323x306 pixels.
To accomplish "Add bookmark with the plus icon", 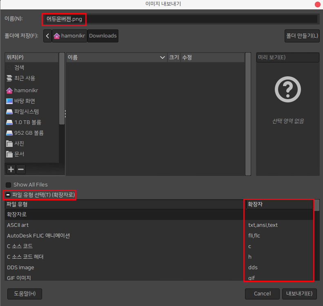I will coord(11,169).
